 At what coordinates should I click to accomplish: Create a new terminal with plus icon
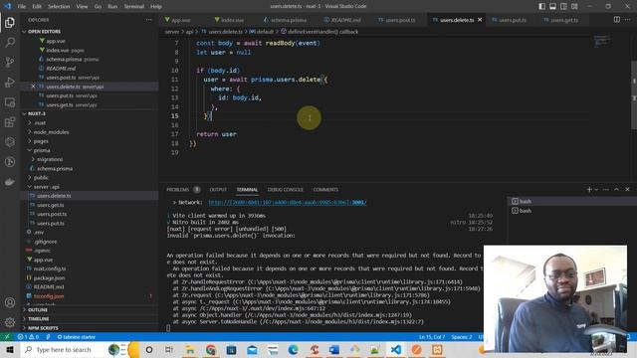pyautogui.click(x=589, y=190)
